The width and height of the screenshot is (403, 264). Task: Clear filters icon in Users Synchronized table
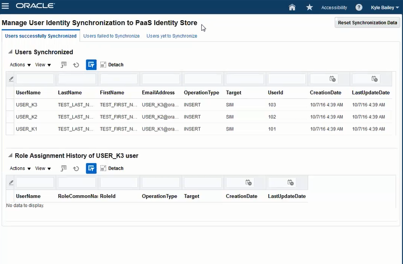(11, 79)
